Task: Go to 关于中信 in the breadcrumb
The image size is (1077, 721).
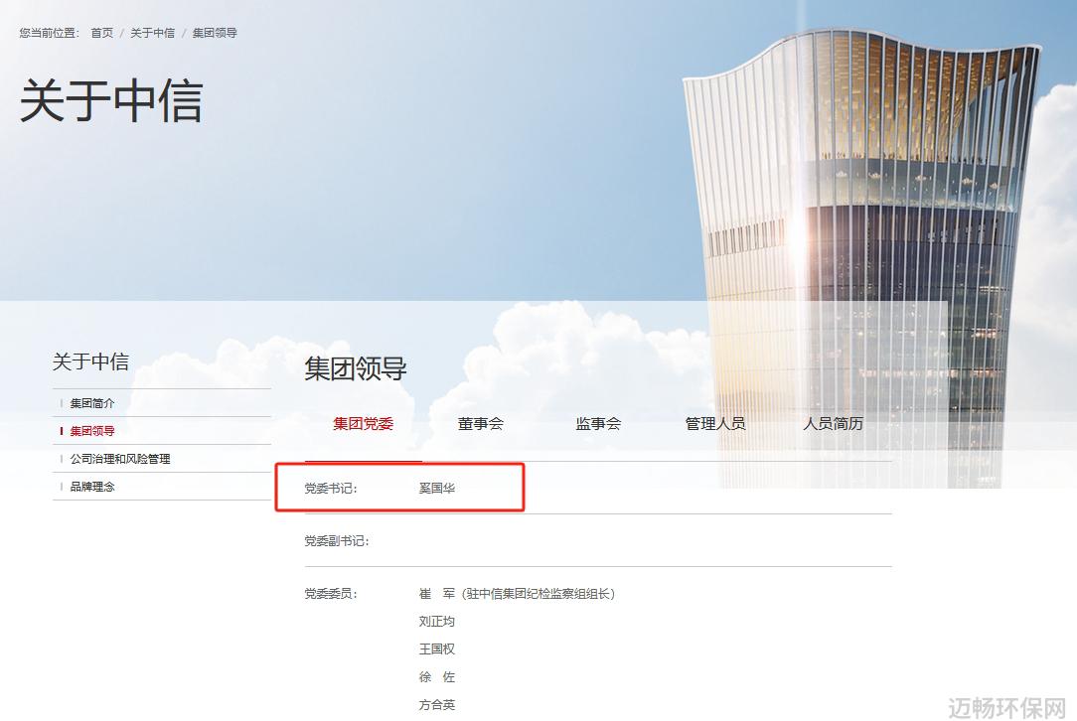Action: click(x=152, y=33)
